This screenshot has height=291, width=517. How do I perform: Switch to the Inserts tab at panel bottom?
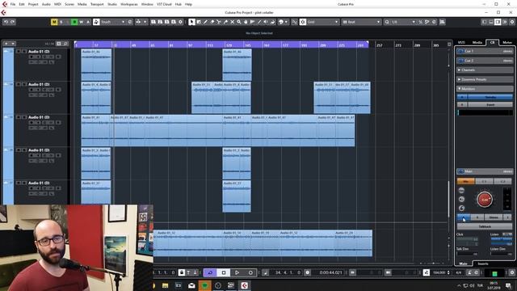tap(483, 264)
